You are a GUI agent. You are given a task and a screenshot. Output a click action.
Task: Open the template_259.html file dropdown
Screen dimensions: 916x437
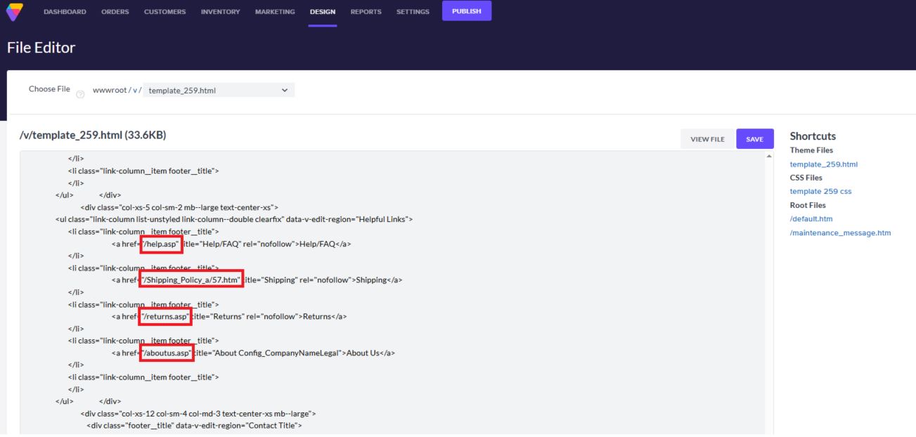[218, 90]
